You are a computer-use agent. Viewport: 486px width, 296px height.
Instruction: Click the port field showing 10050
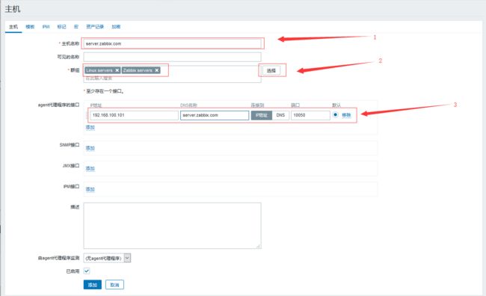[310, 115]
